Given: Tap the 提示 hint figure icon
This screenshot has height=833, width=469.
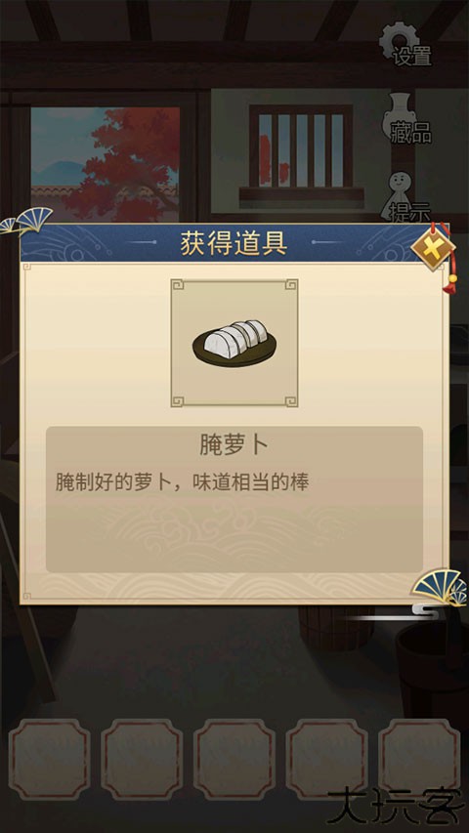Looking at the screenshot, I should coord(405,196).
